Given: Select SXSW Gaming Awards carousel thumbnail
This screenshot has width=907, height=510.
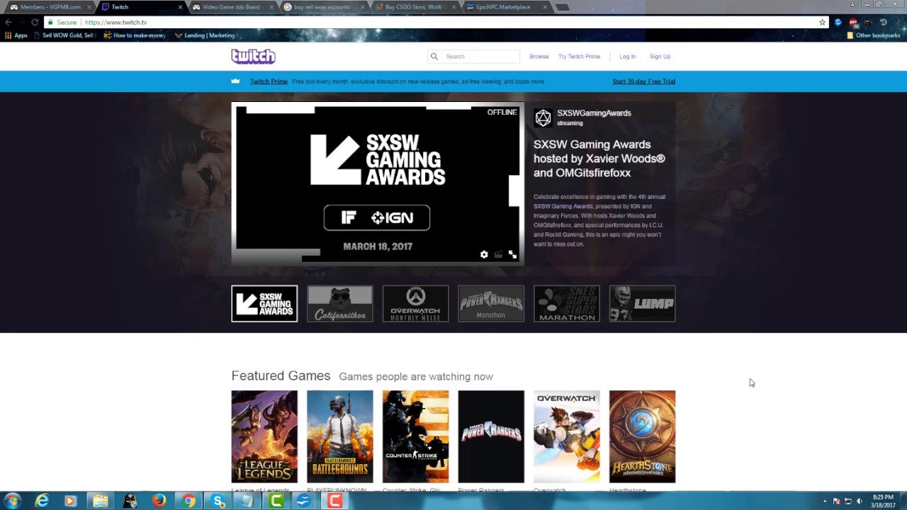Looking at the screenshot, I should click(x=264, y=303).
